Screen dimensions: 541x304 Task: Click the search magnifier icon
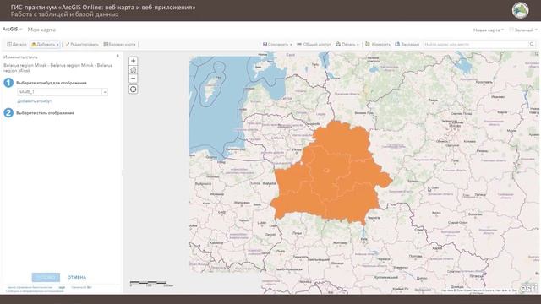(532, 44)
